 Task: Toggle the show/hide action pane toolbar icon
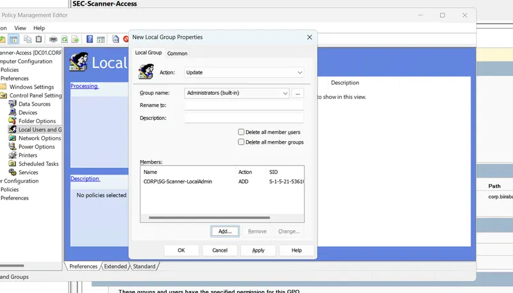[x=101, y=40]
